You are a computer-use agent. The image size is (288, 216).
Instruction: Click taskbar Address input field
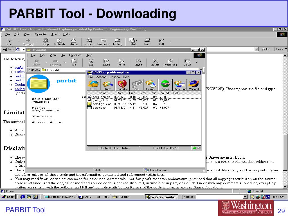[x=220, y=197]
